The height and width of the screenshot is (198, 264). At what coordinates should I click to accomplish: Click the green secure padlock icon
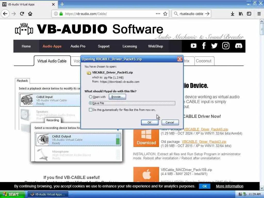[61, 14]
